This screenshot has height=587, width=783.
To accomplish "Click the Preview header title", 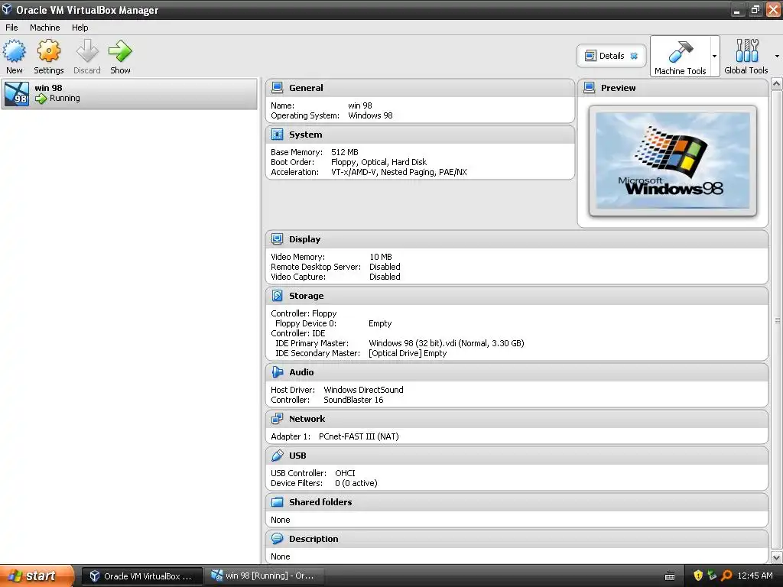I will [618, 88].
